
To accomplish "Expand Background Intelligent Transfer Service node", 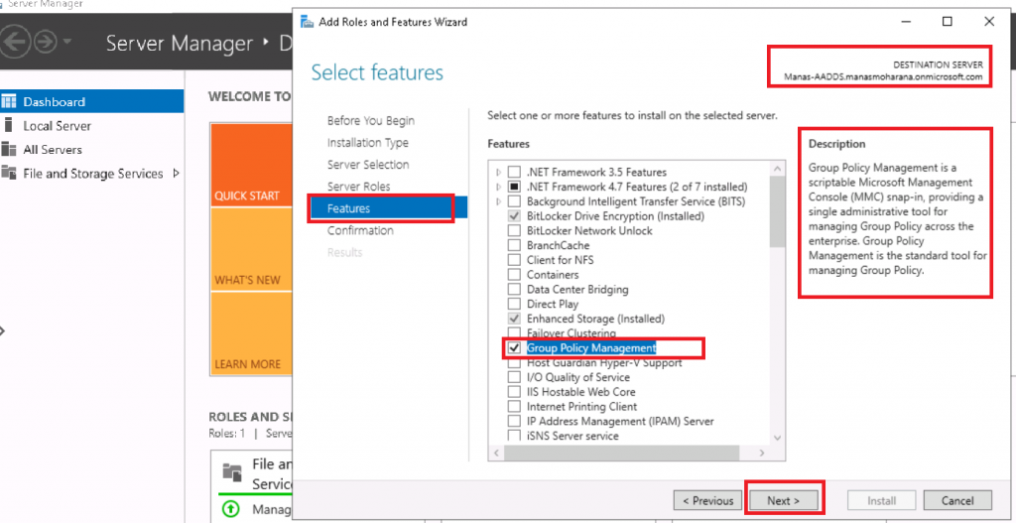I will [499, 201].
